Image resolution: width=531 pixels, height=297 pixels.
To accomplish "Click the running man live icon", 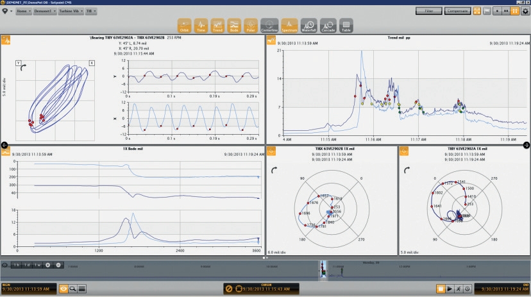I will (x=458, y=289).
